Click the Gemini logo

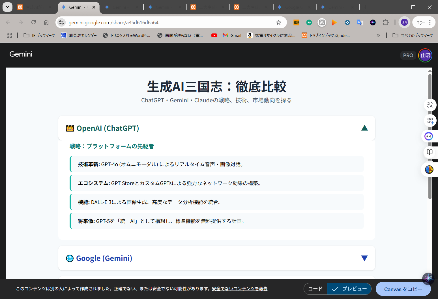click(21, 54)
